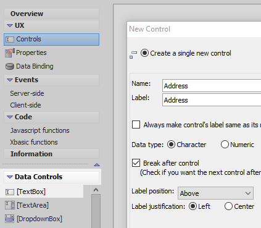
Task: Pick [DropdownBox] from Data Controls
Action: [x=39, y=219]
